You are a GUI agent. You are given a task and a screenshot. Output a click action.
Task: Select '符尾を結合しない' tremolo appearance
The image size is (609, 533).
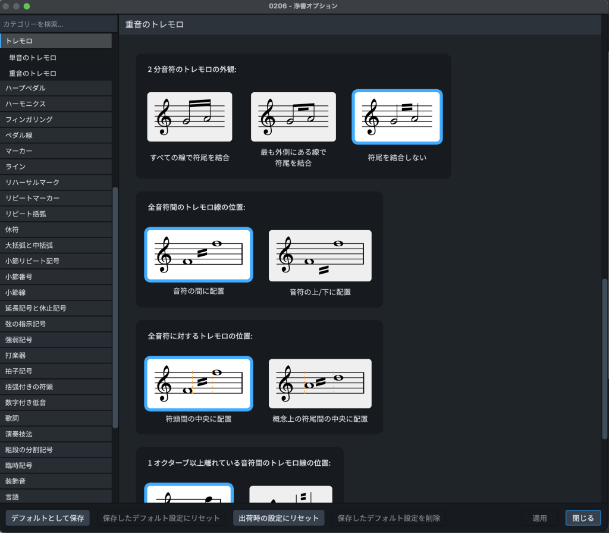pyautogui.click(x=397, y=117)
